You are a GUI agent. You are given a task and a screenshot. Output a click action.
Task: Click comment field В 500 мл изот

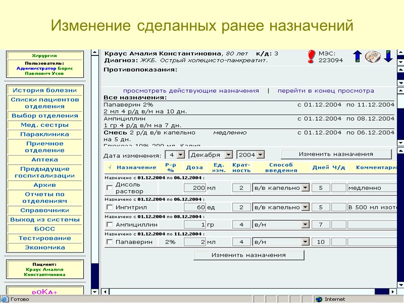click(372, 207)
